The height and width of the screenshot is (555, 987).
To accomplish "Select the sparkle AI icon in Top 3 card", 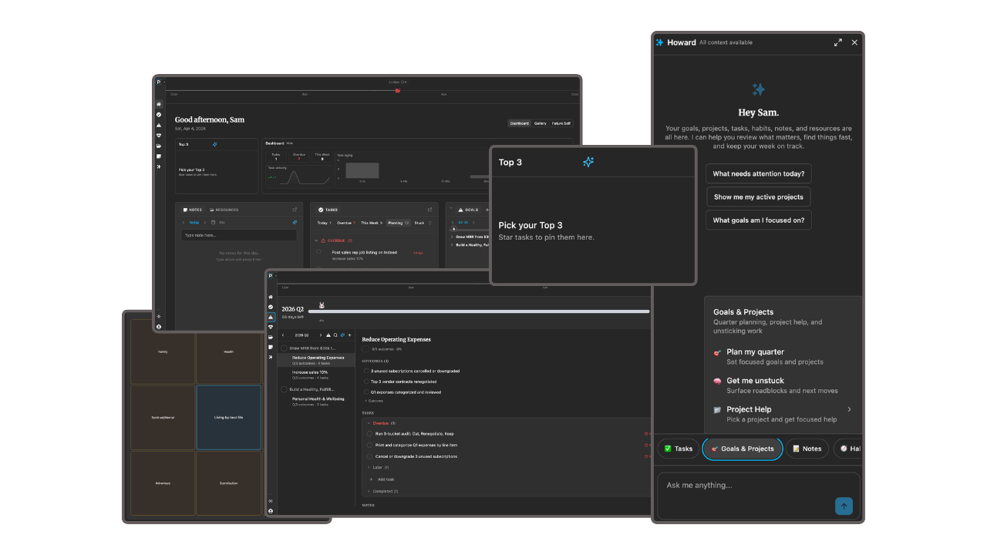I will point(588,162).
